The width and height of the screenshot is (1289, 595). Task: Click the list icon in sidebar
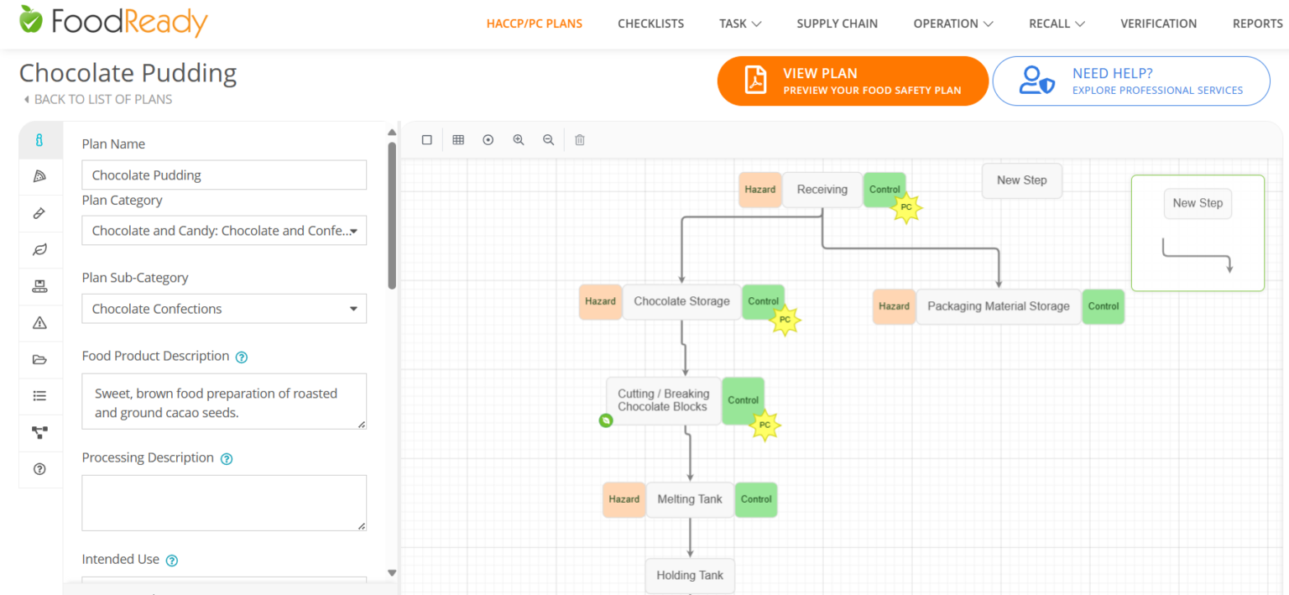[39, 396]
